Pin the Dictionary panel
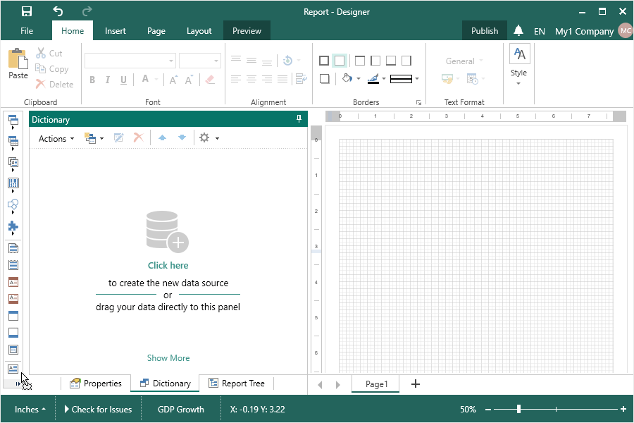Screen dimensions: 634x423 [x=299, y=119]
